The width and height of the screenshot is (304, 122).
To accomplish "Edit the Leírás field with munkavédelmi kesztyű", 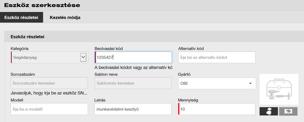I will click(x=133, y=109).
